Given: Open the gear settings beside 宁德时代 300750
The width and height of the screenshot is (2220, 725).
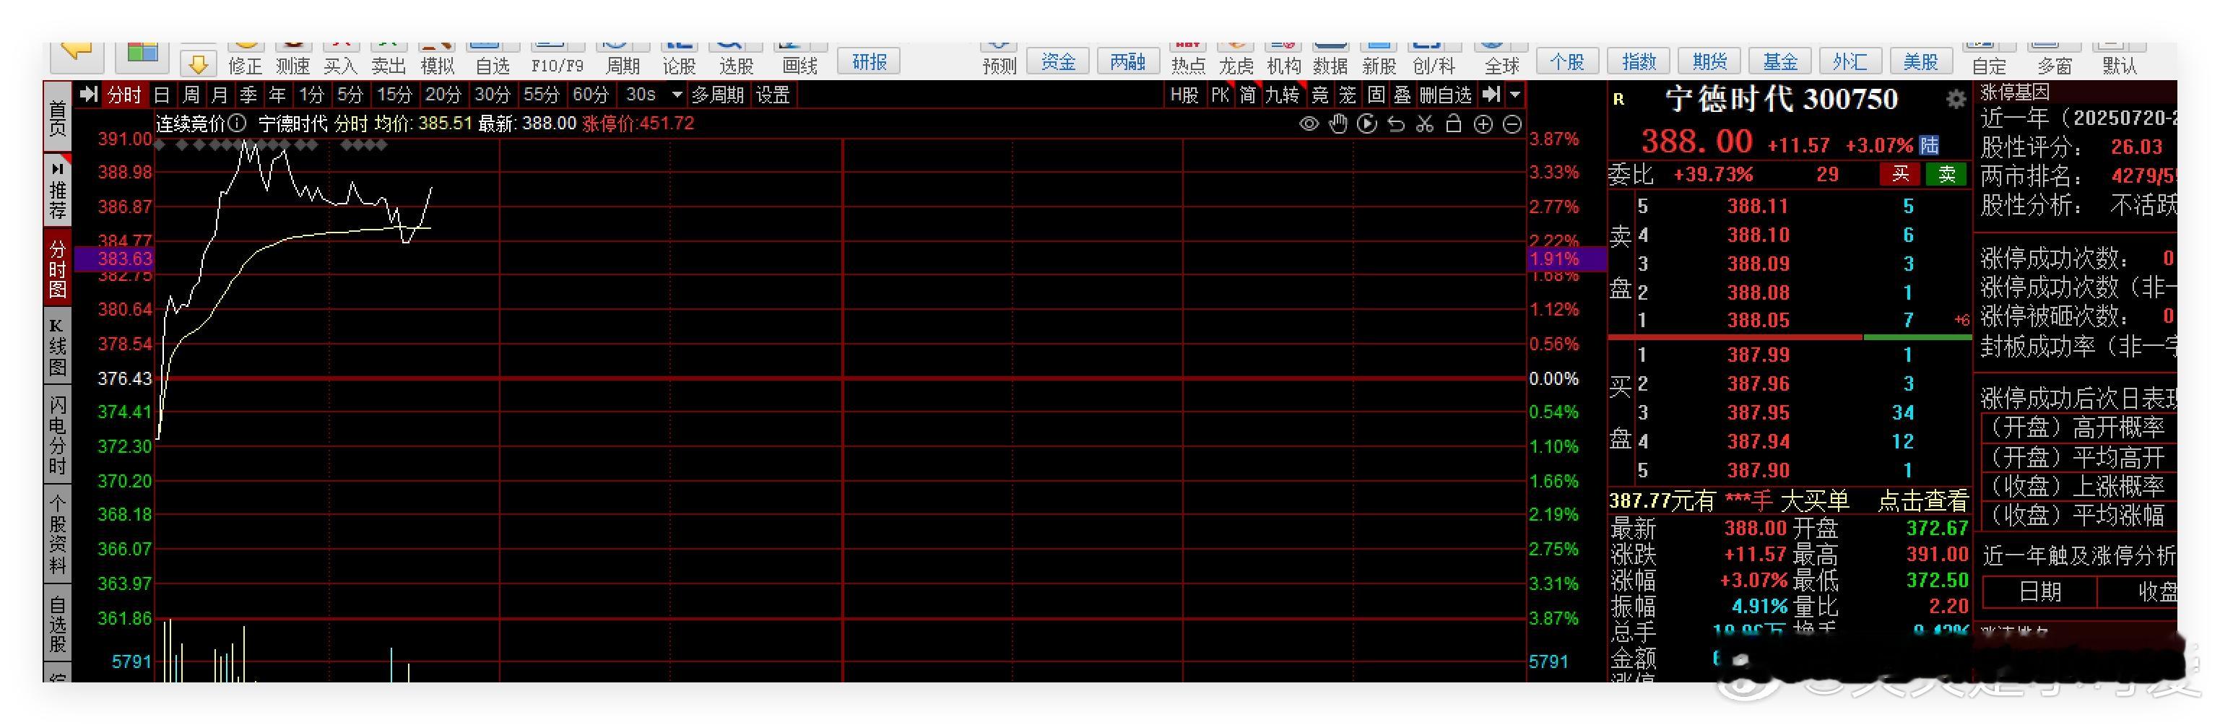Looking at the screenshot, I should pyautogui.click(x=1956, y=98).
